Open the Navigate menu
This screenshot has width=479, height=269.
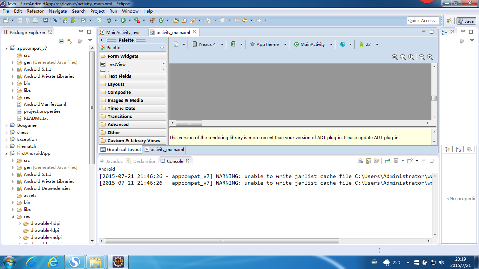click(58, 11)
